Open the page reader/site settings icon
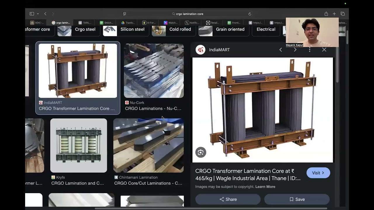This screenshot has height=210, width=374. coord(124,14)
